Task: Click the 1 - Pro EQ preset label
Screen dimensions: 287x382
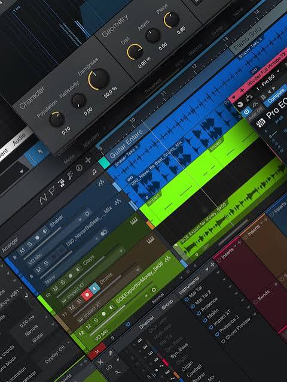Action: (x=266, y=83)
